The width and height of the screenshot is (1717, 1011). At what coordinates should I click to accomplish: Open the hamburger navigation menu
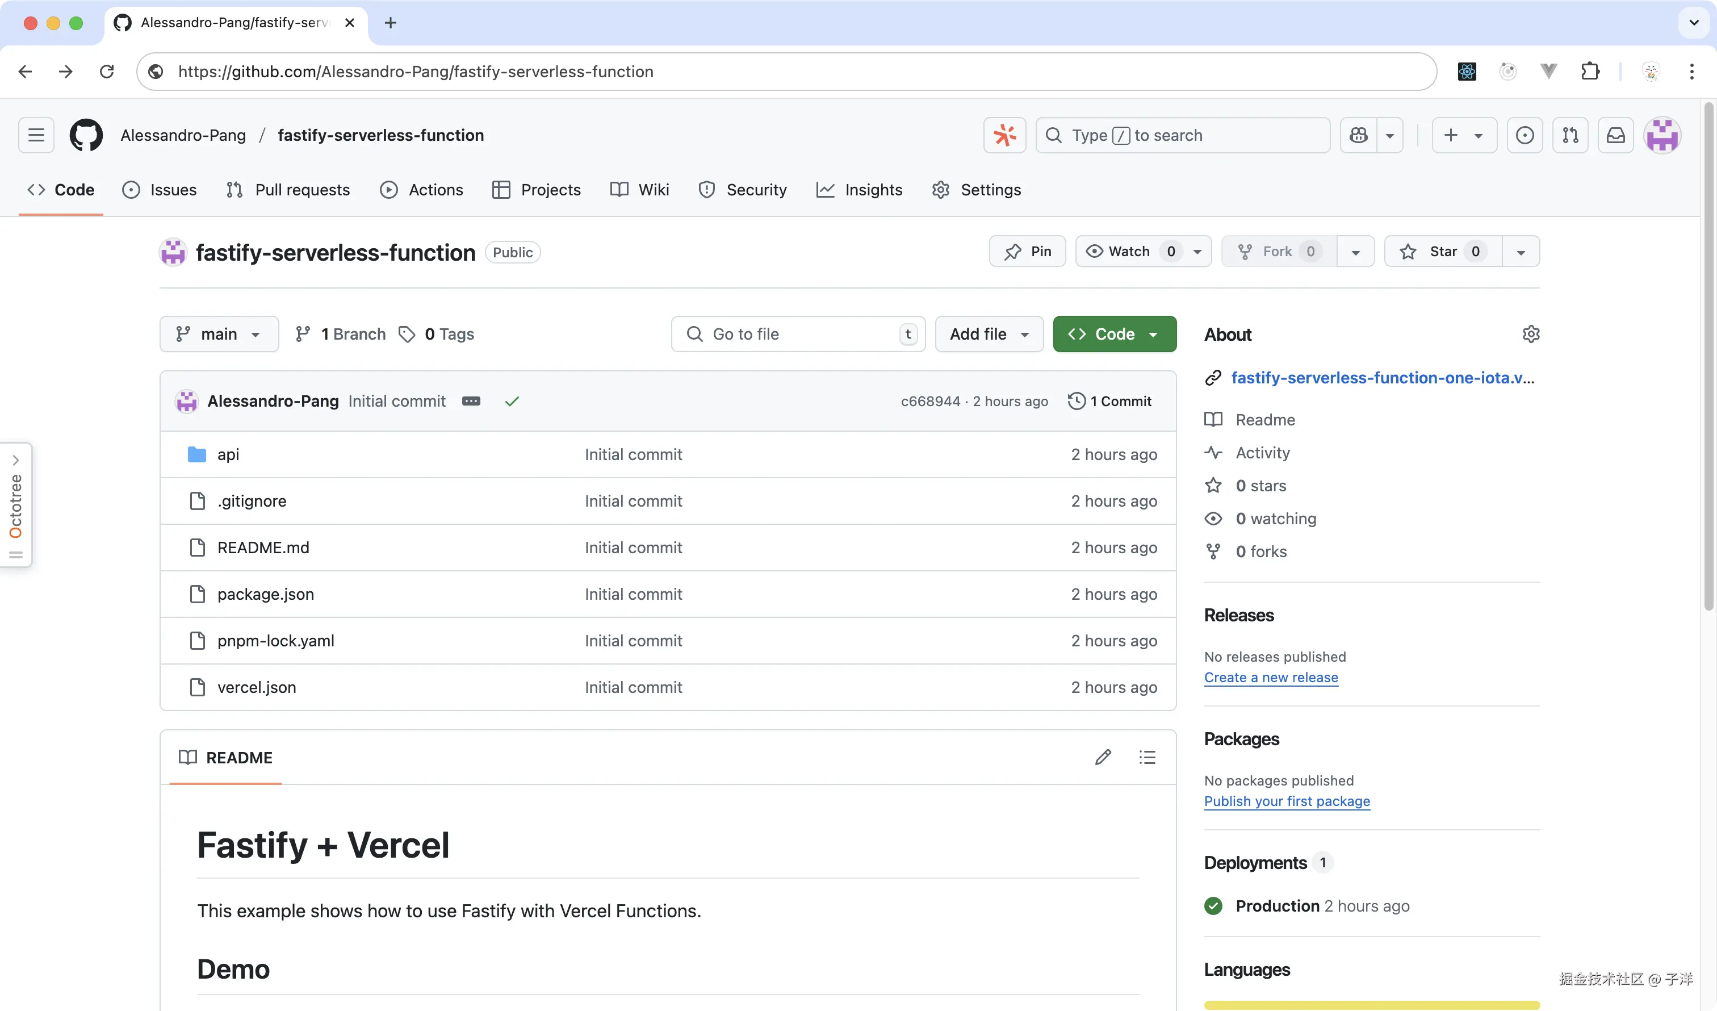coord(36,135)
